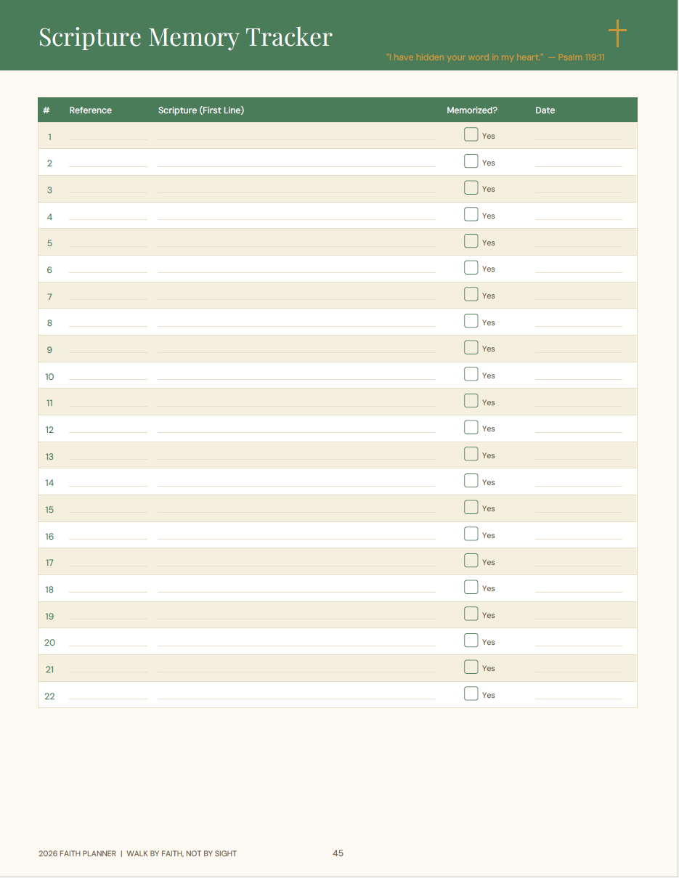The height and width of the screenshot is (878, 679).
Task: Select row number 11
Action: [49, 403]
